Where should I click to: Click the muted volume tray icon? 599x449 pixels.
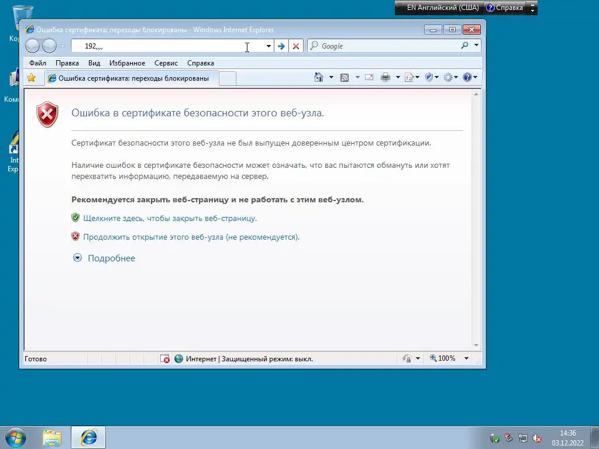(537, 438)
